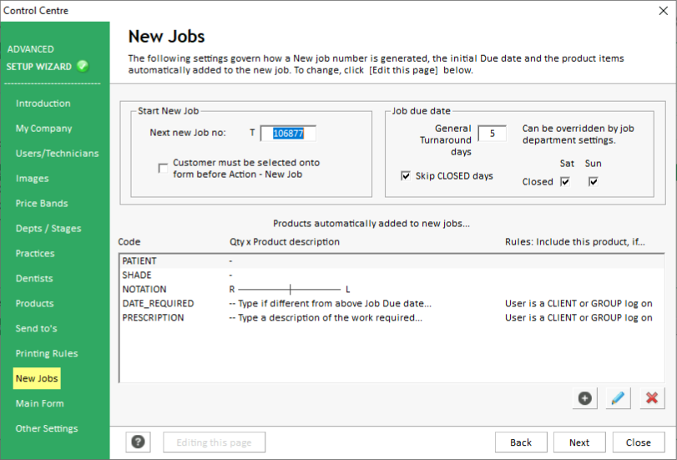Toggle Skip CLOSED days checkbox
The width and height of the screenshot is (677, 460).
coord(406,176)
